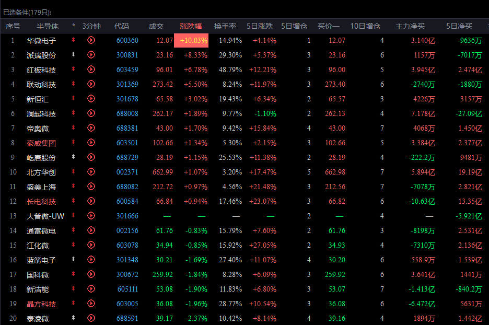Open 3-minute chart icon for 华微电子
Viewport: 489px width, 325px height.
click(x=91, y=40)
